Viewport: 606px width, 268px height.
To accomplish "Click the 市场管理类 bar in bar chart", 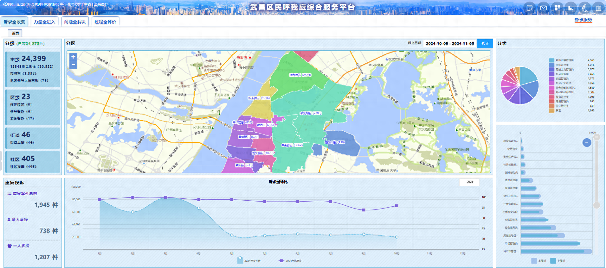I will click(550, 243).
